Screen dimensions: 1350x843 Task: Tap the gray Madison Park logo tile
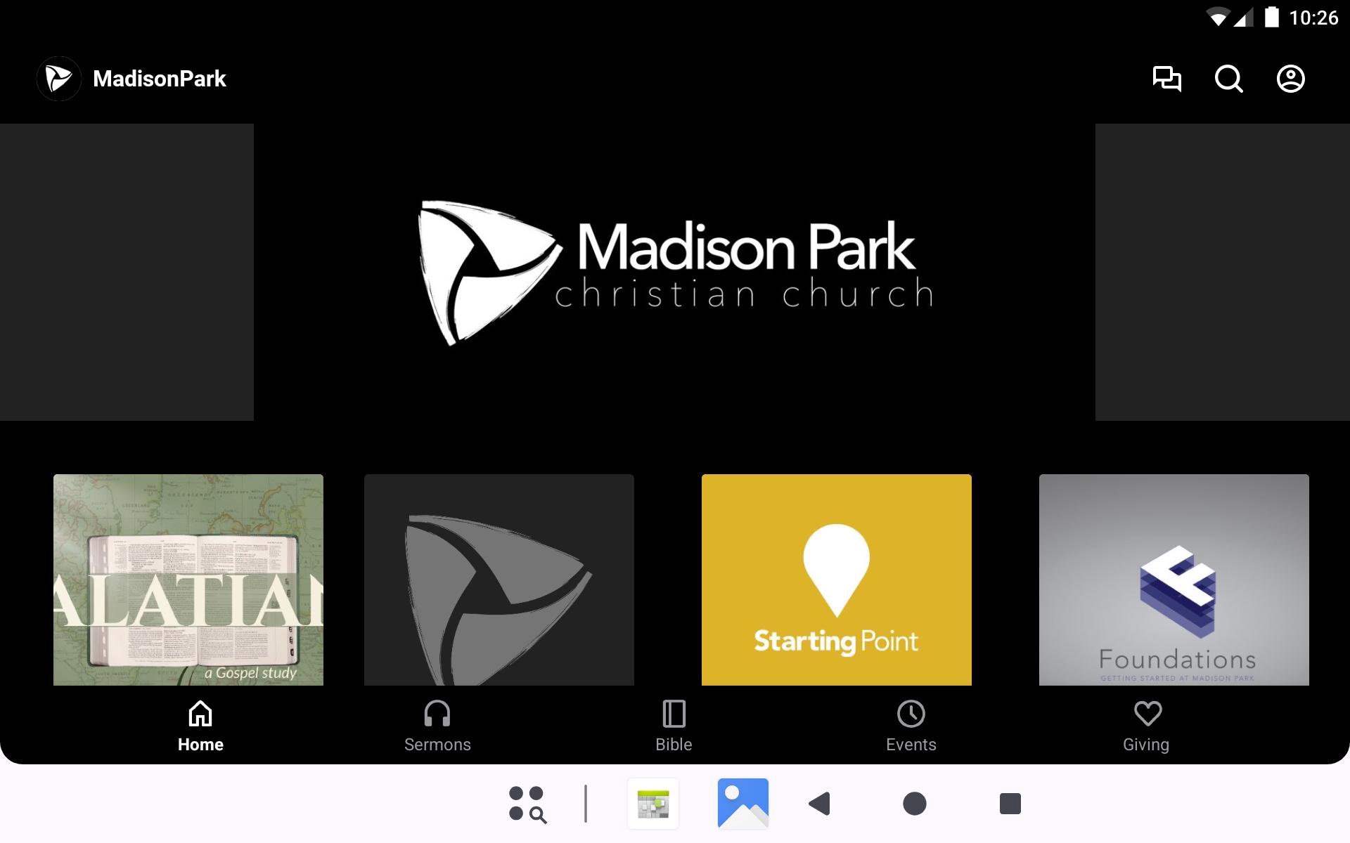[x=499, y=580]
